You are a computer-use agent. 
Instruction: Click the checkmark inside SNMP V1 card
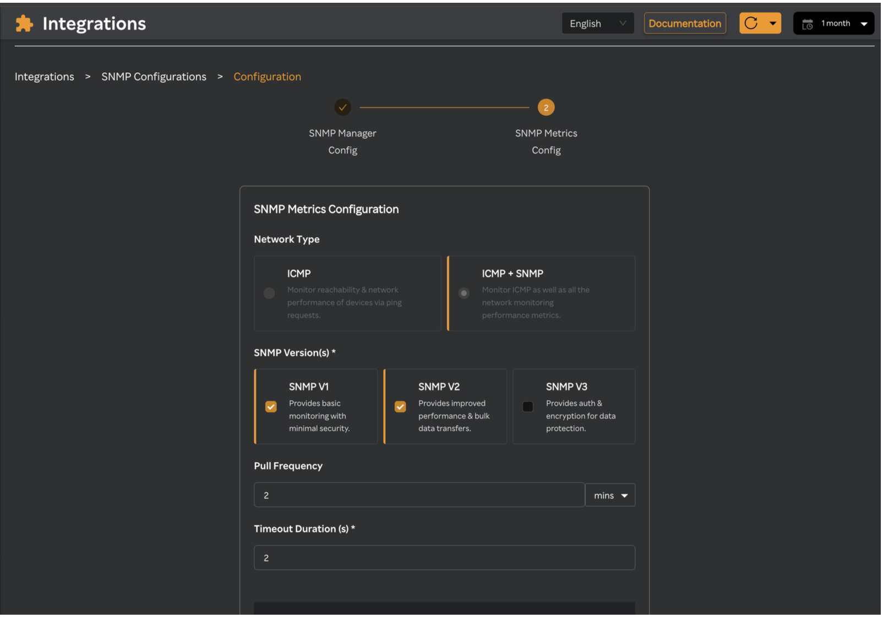click(x=271, y=406)
